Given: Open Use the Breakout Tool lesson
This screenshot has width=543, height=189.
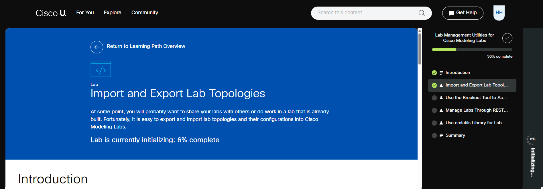Looking at the screenshot, I should pyautogui.click(x=472, y=98).
